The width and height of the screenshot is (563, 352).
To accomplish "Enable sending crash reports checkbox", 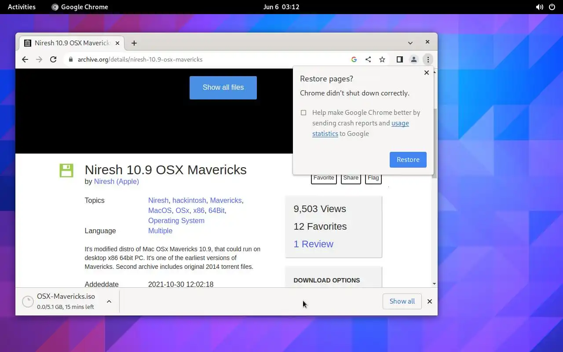I will (x=303, y=113).
